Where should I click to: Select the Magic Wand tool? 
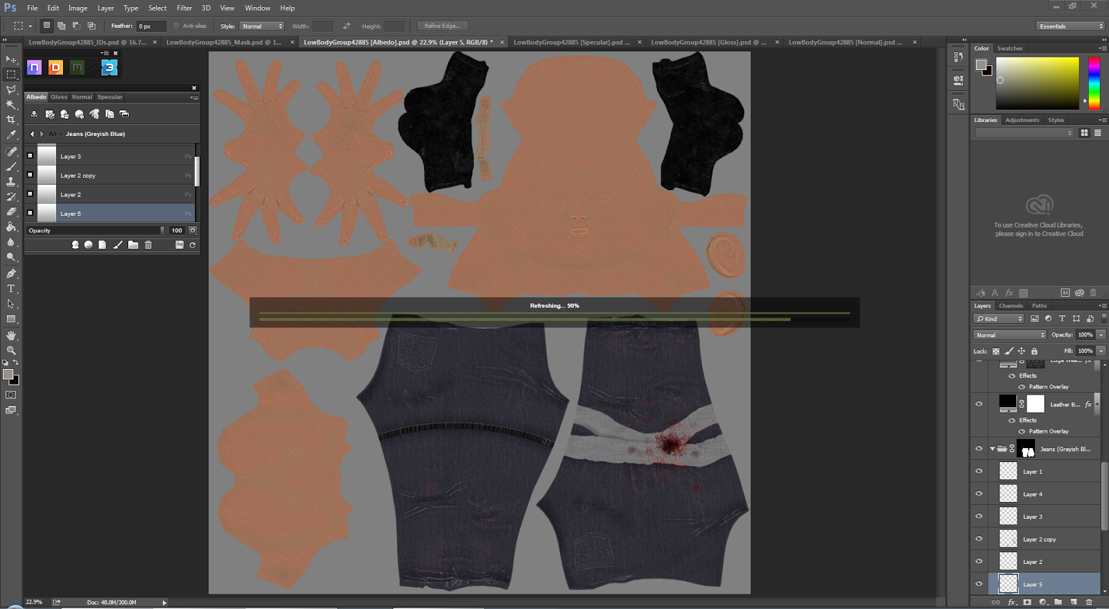pos(11,105)
